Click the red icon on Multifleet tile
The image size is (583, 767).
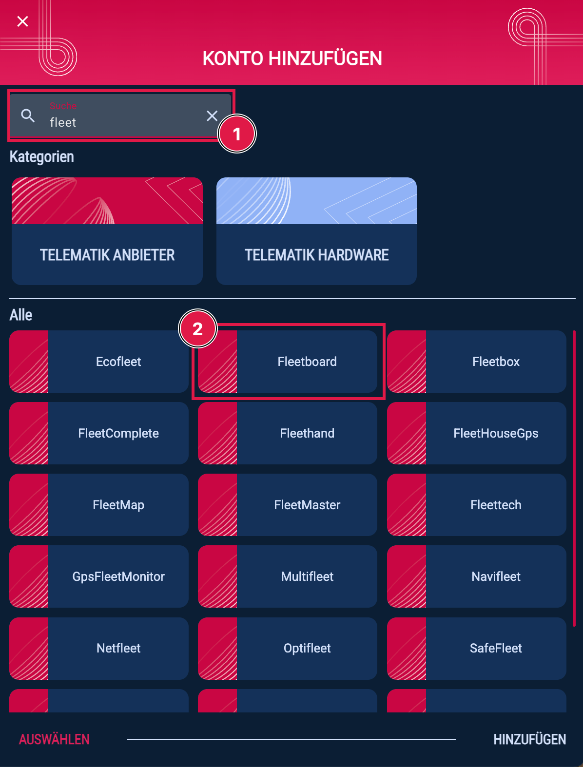pos(217,576)
